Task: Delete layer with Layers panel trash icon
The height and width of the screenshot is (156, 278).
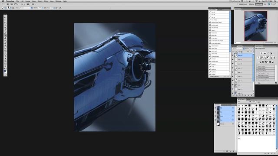Action: point(252,95)
